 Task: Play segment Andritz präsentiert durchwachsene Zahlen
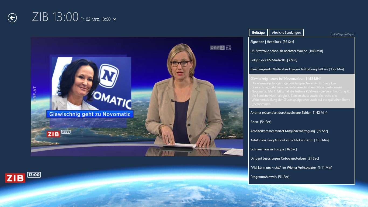(x=301, y=113)
